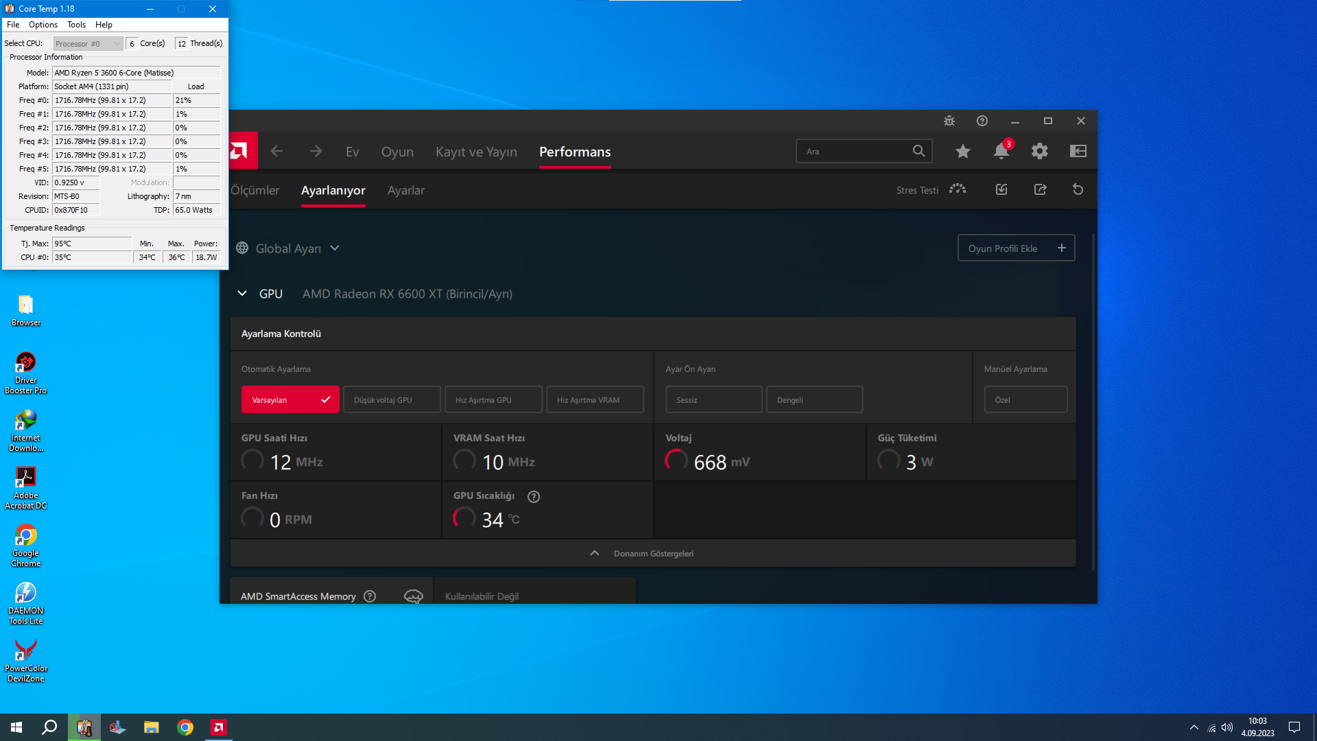Screen dimensions: 1317x741
Task: Select Düşük voltaj GPU preset
Action: pos(392,399)
